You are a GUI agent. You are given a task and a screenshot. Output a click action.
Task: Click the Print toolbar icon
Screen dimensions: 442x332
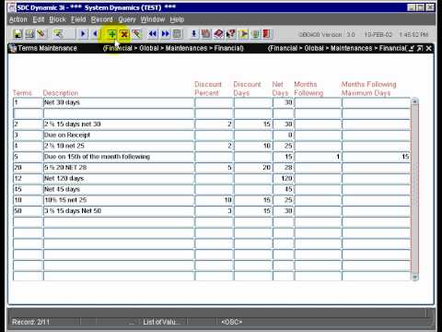coord(29,33)
